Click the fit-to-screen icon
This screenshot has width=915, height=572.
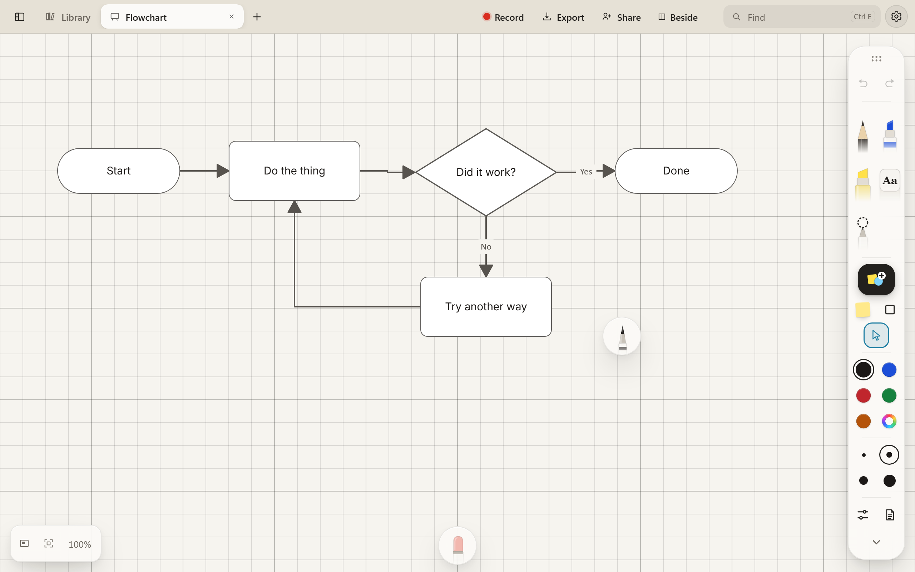pos(49,544)
